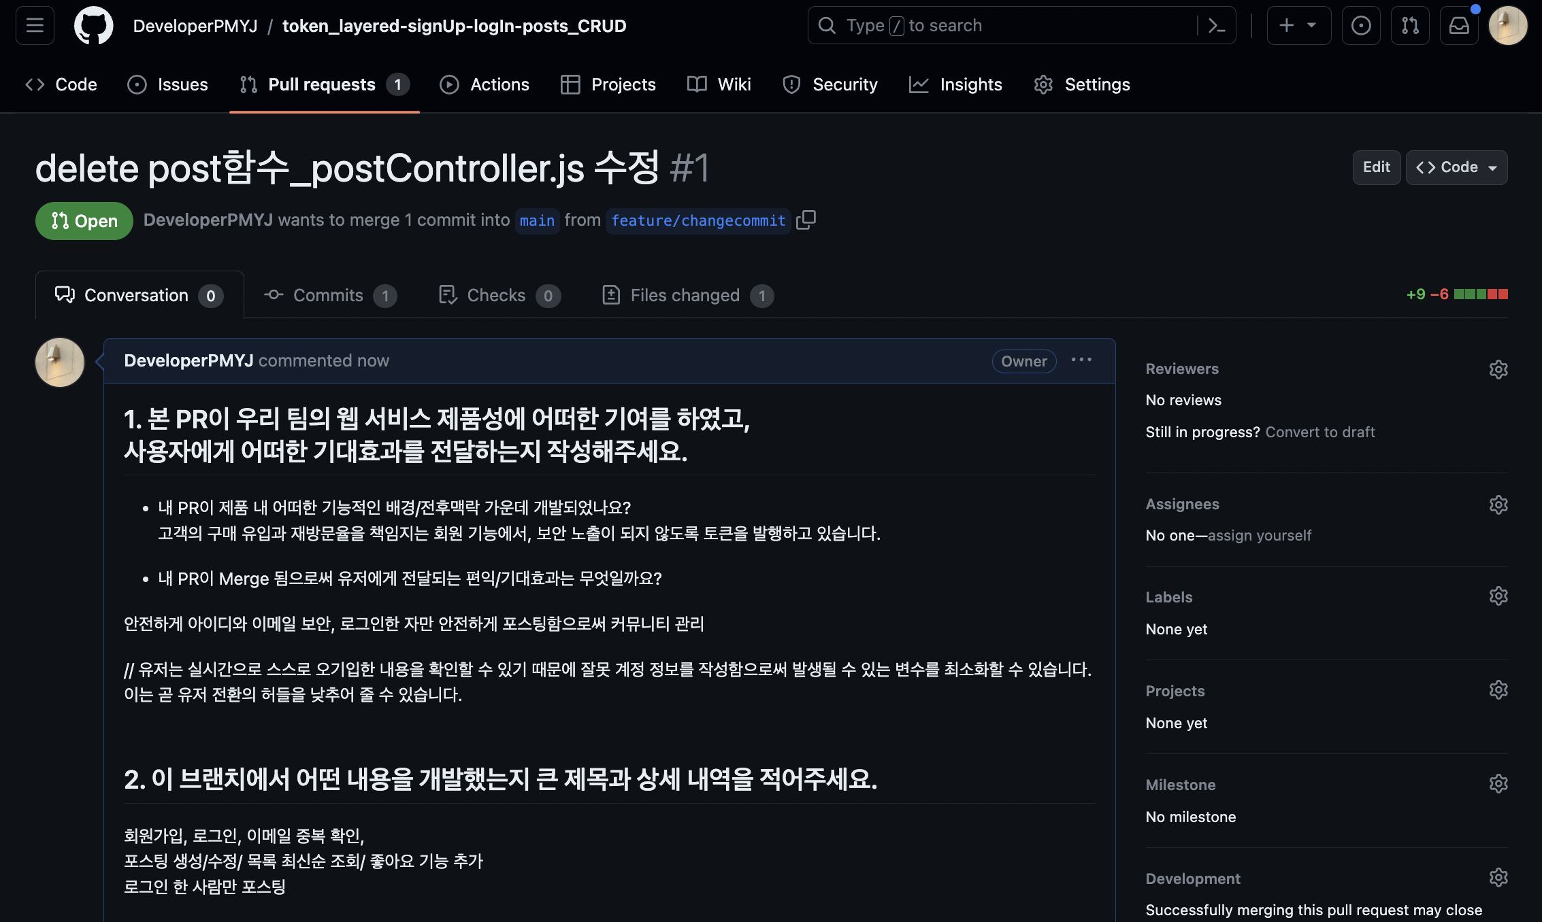
Task: Open the comment three-dot options menu
Action: point(1081,360)
